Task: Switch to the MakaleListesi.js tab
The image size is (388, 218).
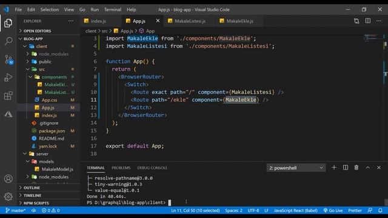Action: coord(190,21)
